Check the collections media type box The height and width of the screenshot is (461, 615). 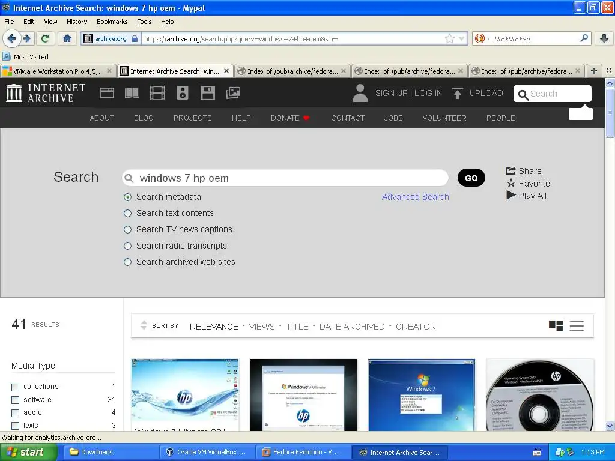tap(15, 387)
